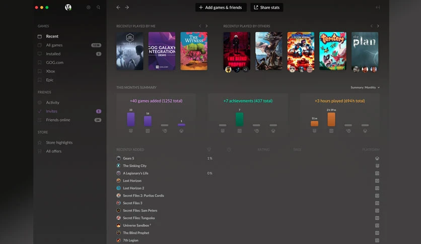This screenshot has width=421, height=244.
Task: Click the platform icon on The Sinking City row
Action: [x=377, y=166]
